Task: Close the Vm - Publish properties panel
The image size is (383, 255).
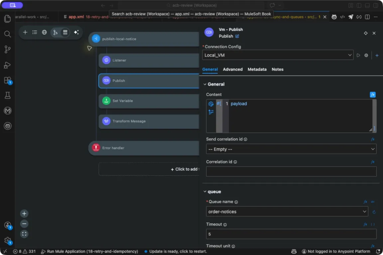Action: tap(374, 33)
